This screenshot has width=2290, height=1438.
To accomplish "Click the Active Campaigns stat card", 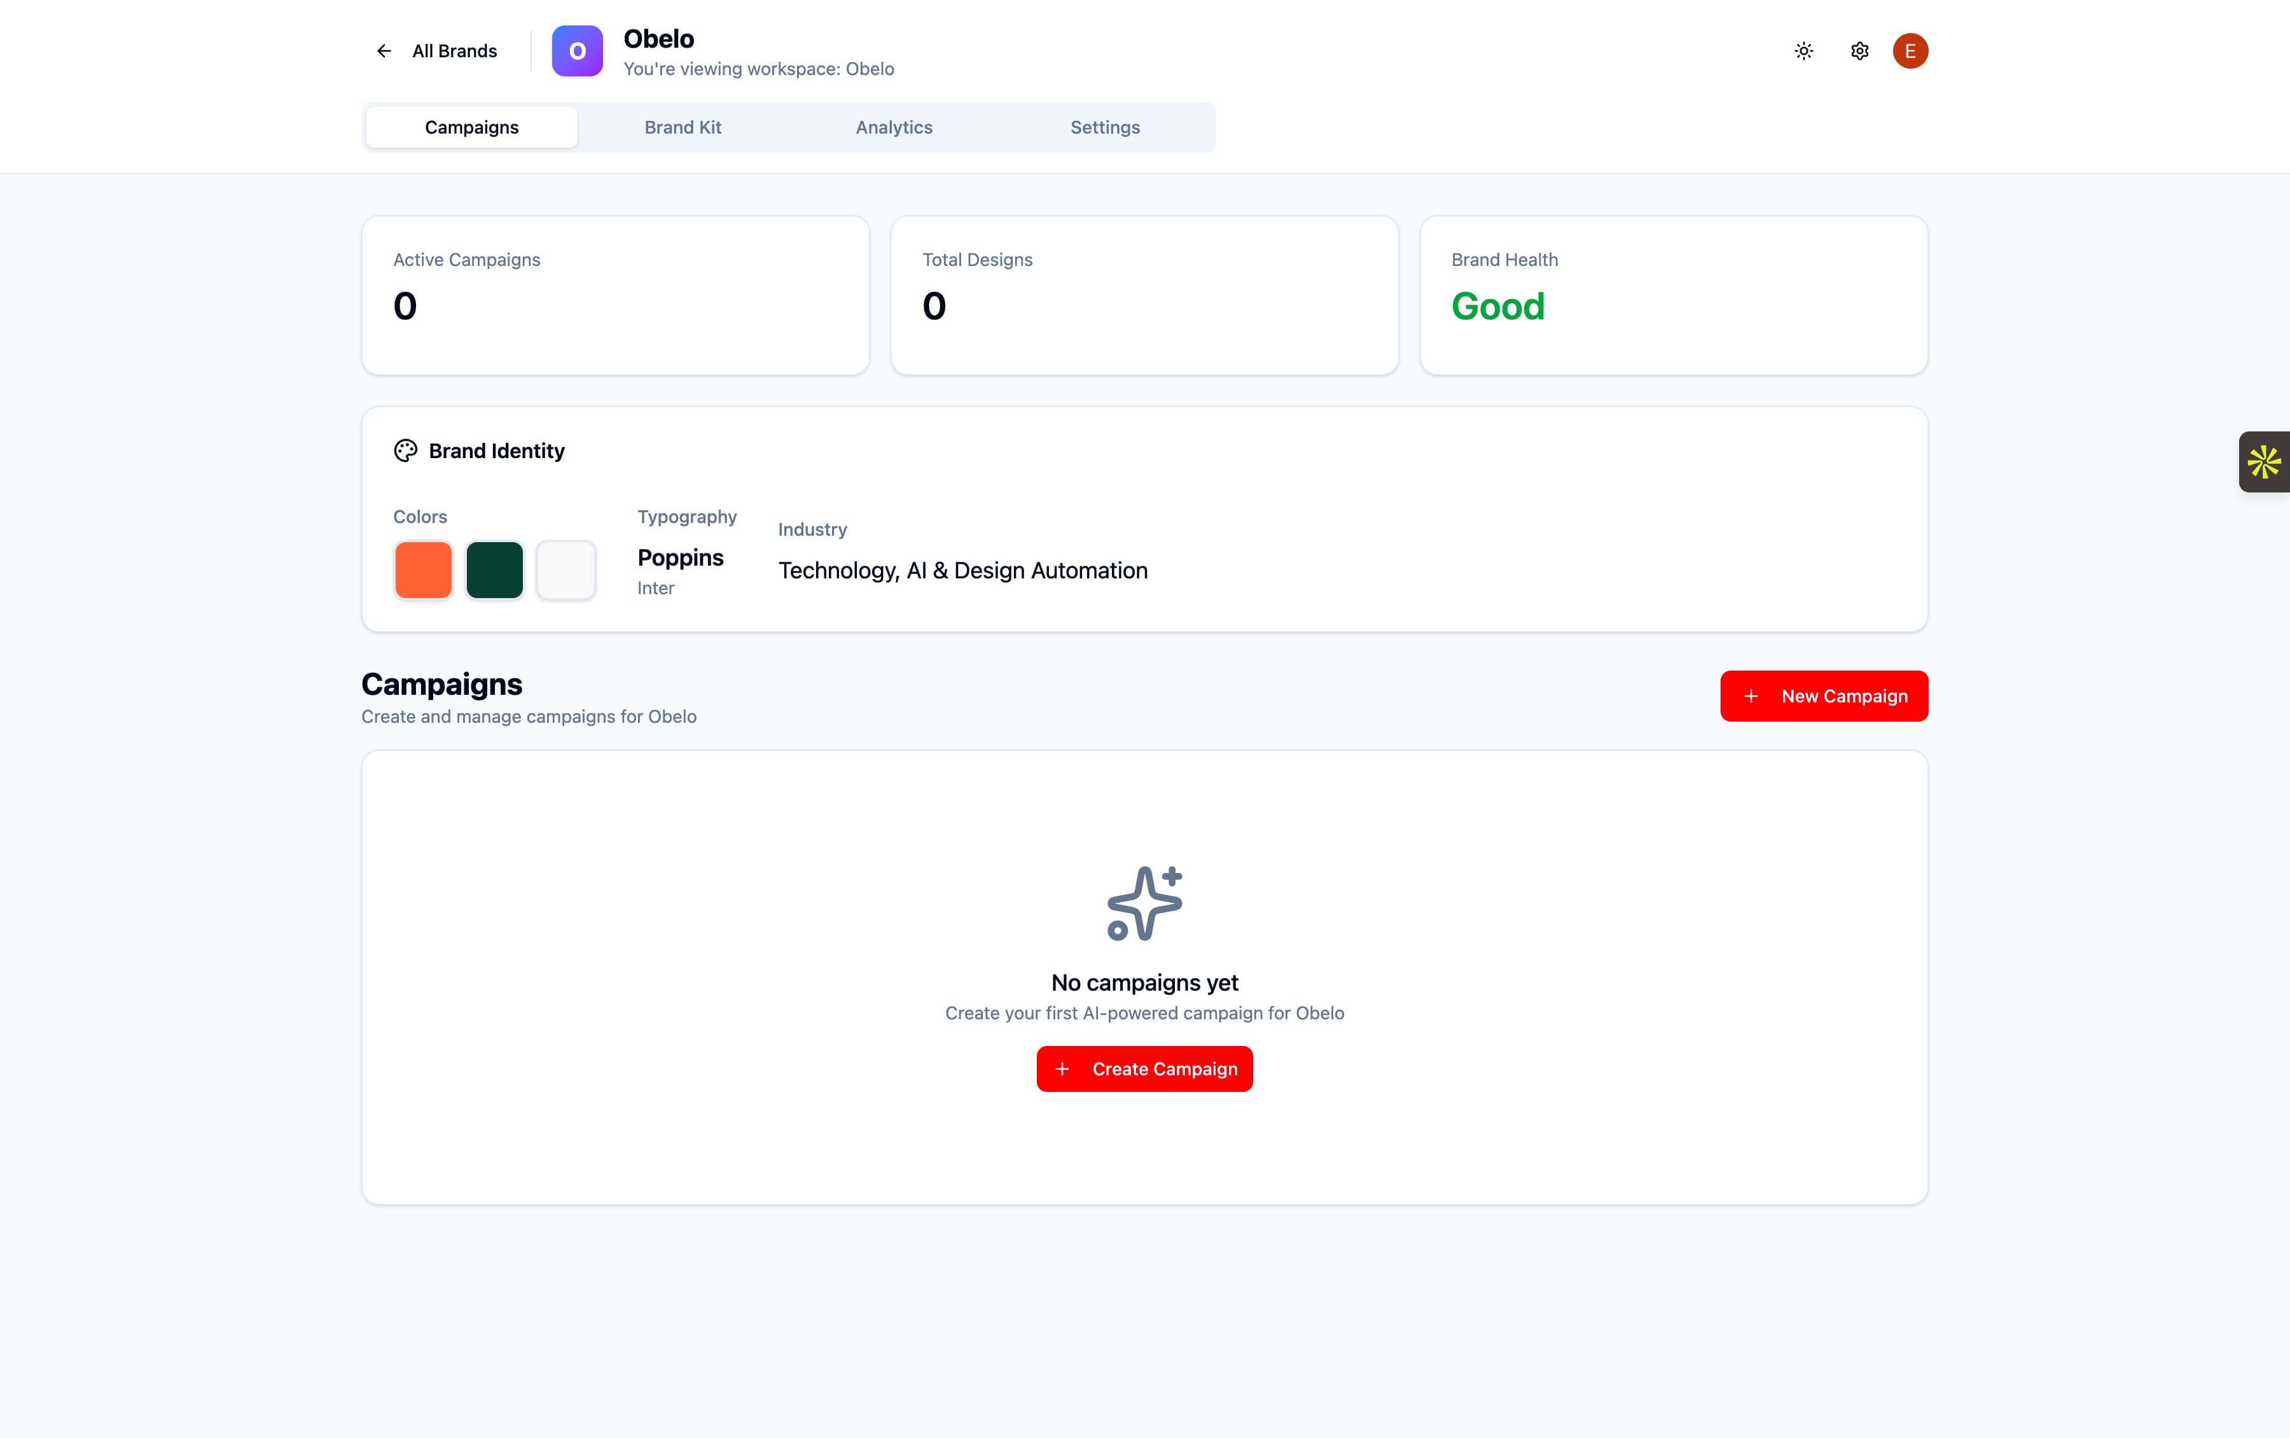I will 615,295.
